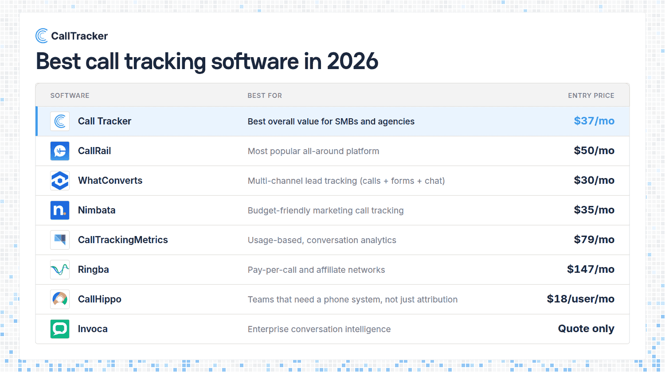The height and width of the screenshot is (372, 665).
Task: Click the CallHippo logo icon
Action: (60, 299)
